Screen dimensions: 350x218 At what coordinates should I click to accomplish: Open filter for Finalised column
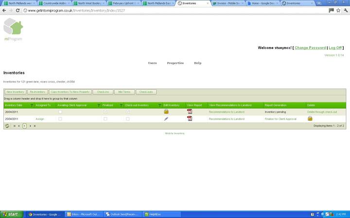click(x=121, y=105)
